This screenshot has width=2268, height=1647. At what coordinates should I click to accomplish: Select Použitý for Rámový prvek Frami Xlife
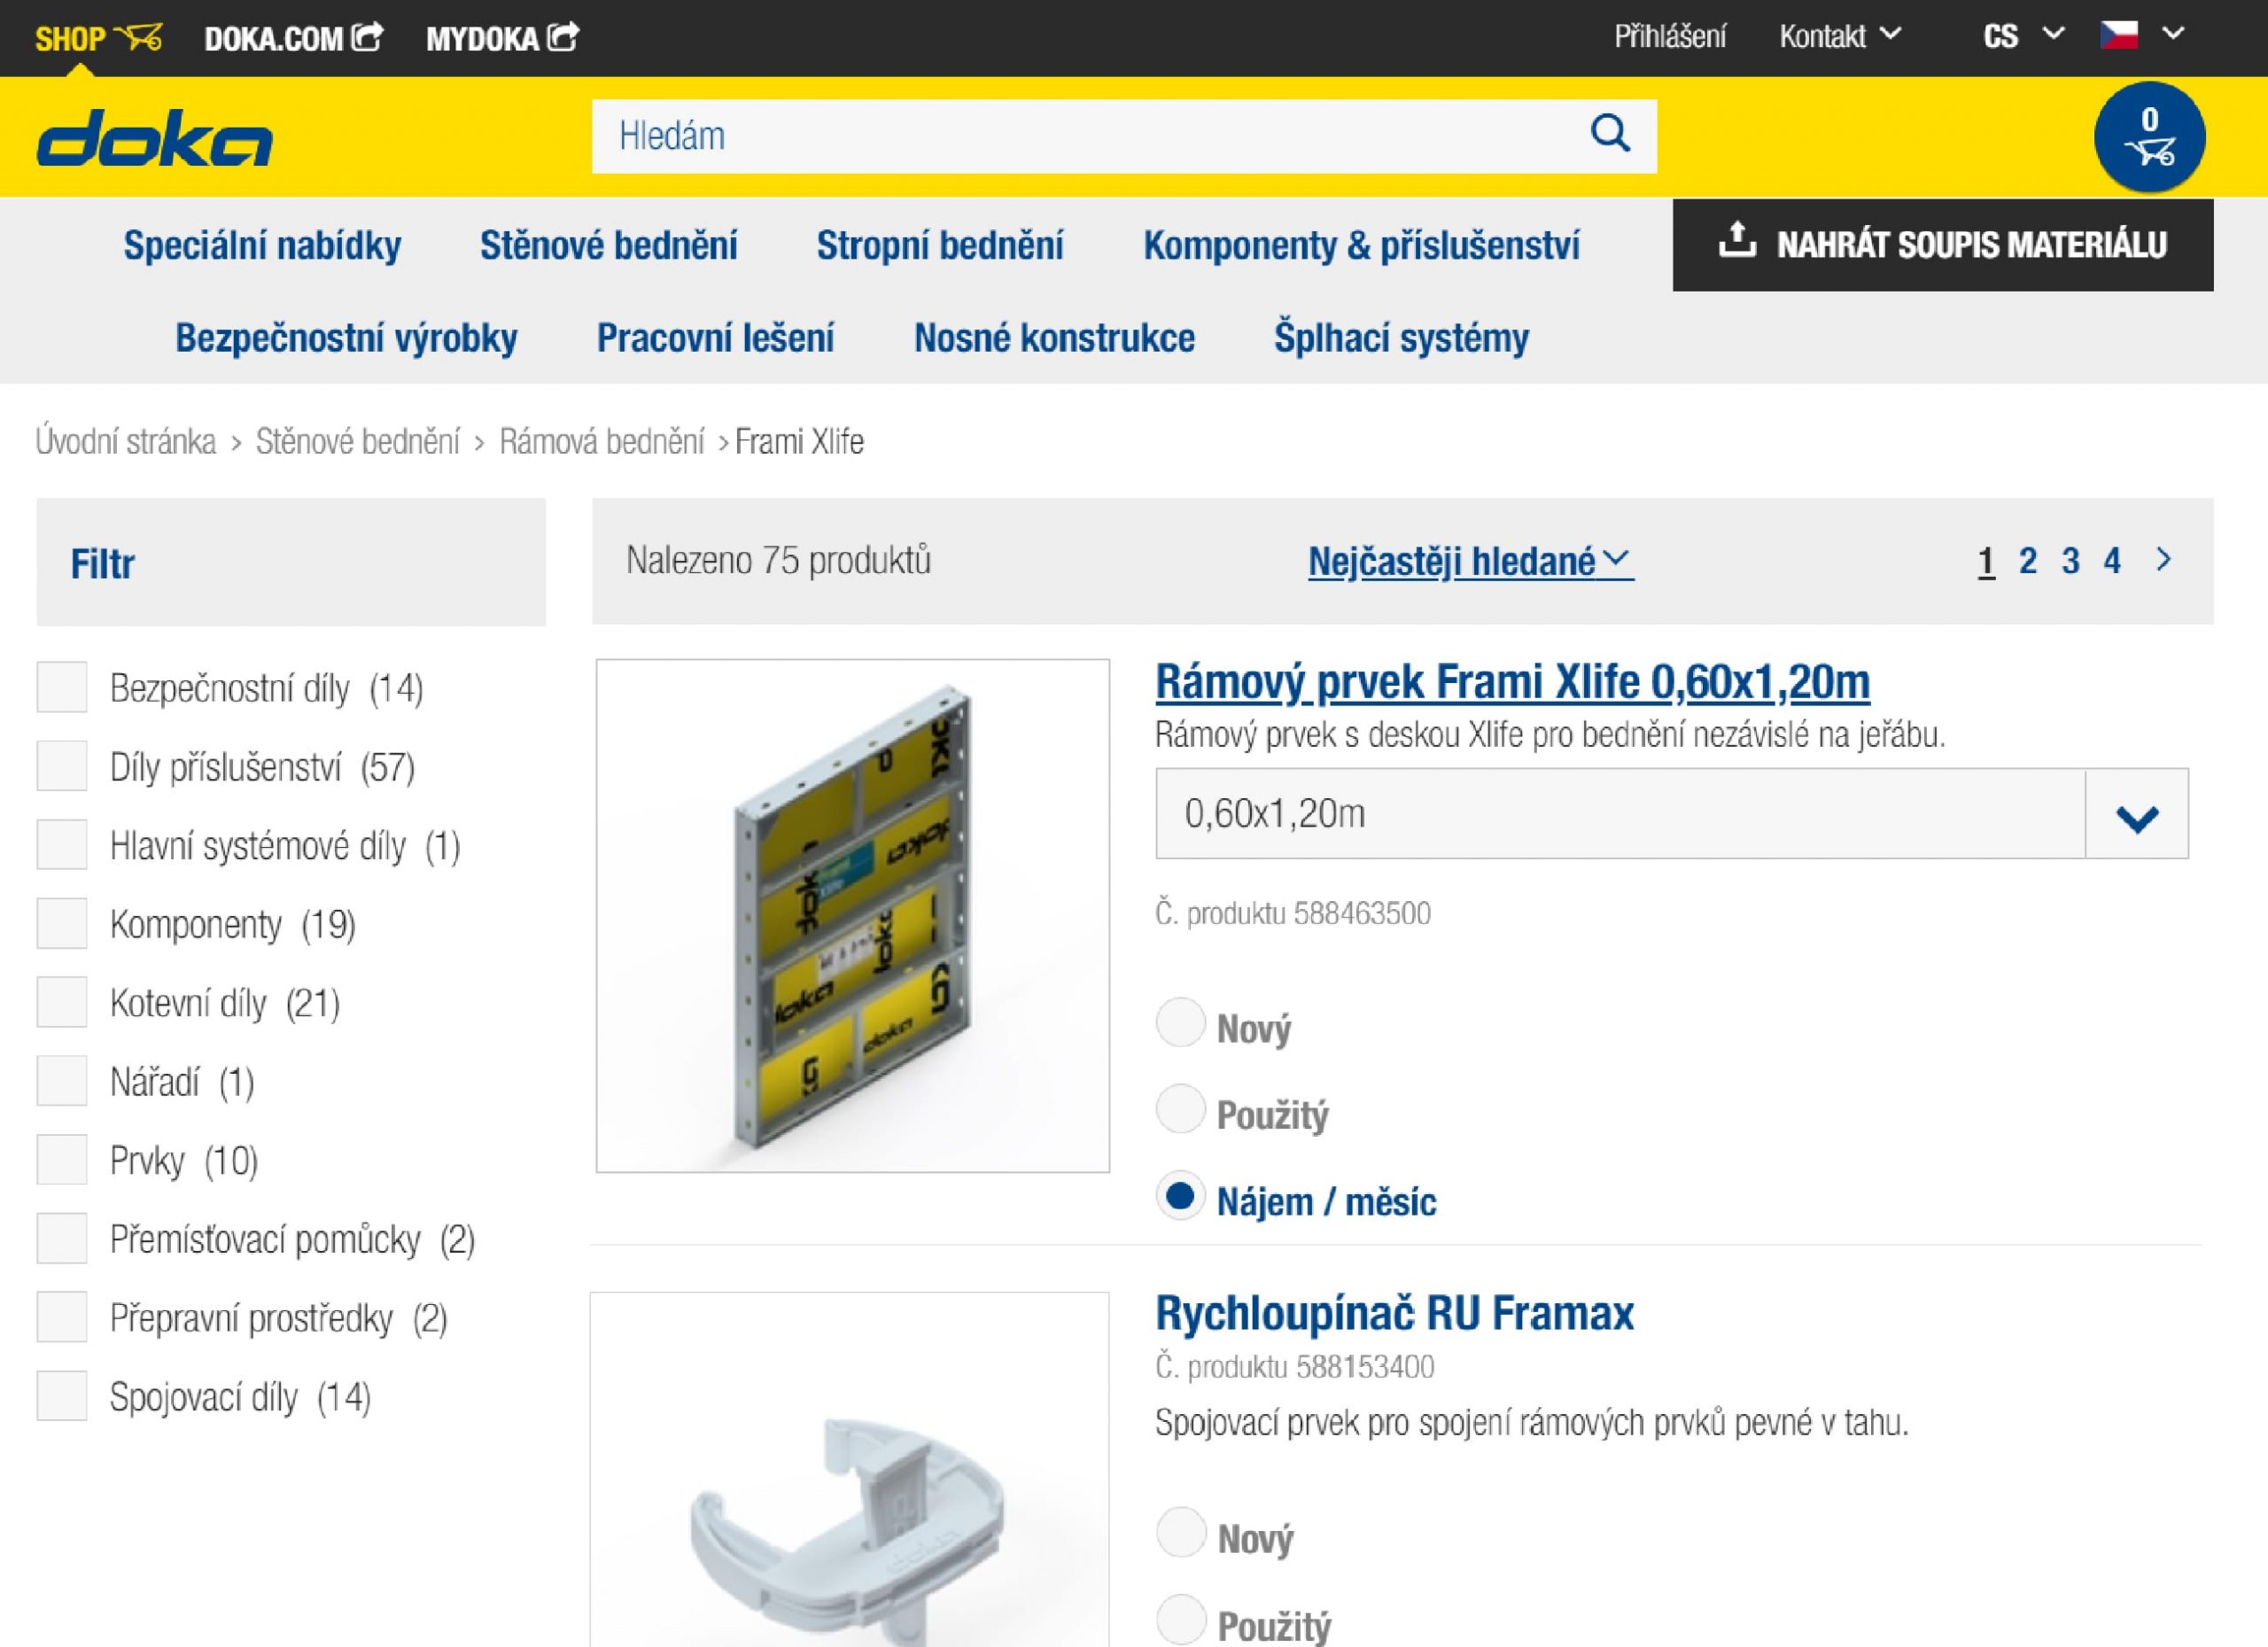pos(1180,1109)
